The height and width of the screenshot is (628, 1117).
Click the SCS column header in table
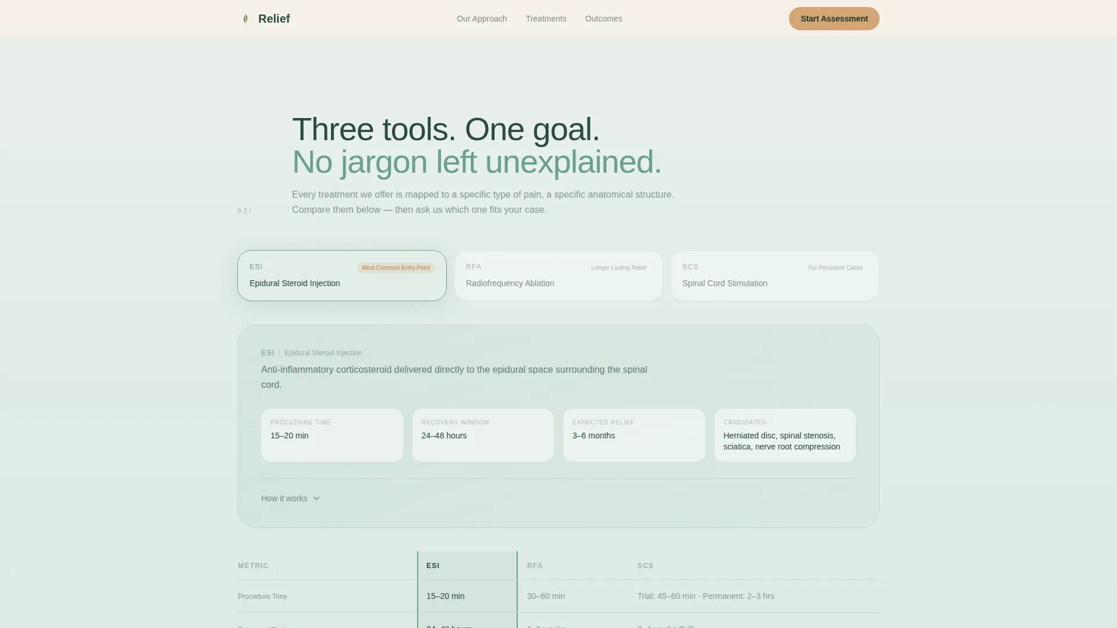coord(645,566)
